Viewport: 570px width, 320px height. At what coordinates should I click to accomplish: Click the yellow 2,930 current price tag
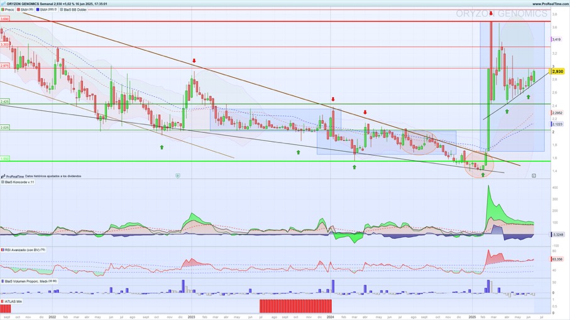557,72
